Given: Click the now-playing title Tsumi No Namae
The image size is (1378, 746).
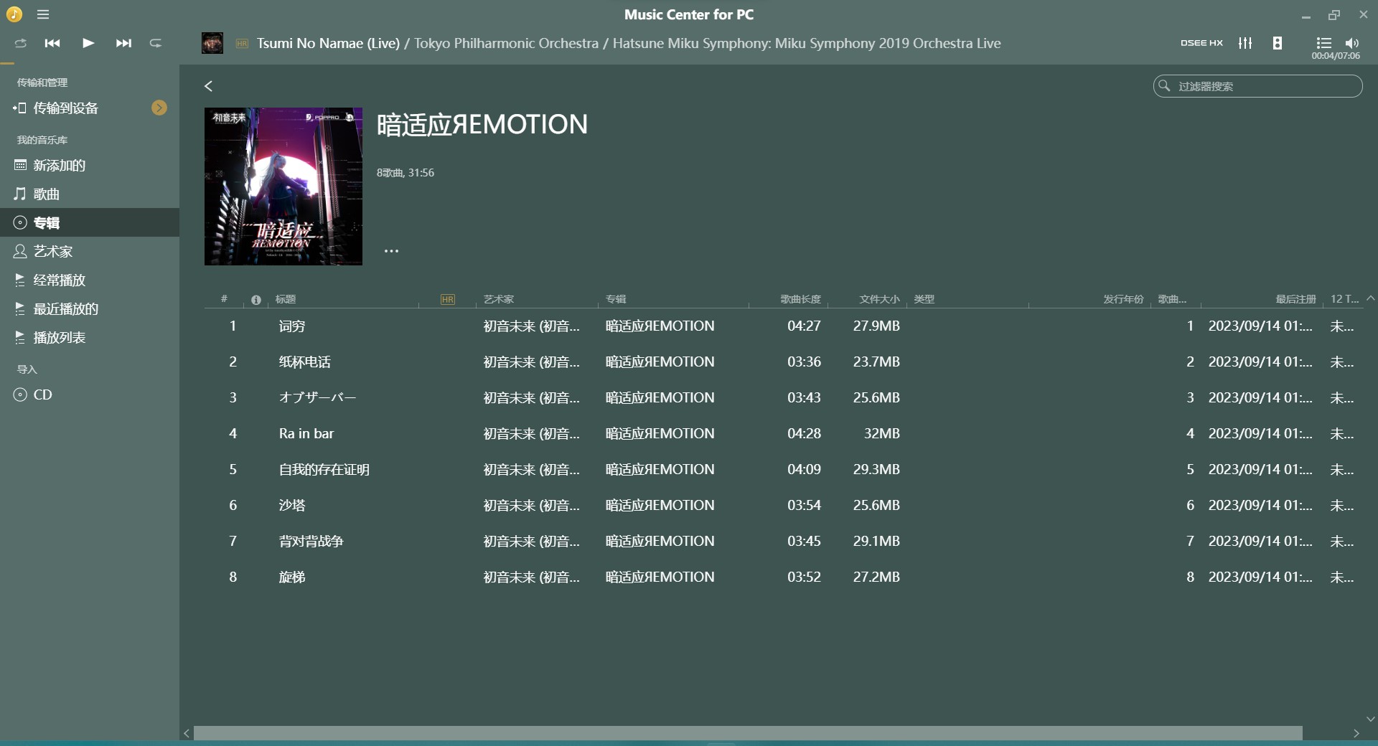Looking at the screenshot, I should (x=328, y=43).
